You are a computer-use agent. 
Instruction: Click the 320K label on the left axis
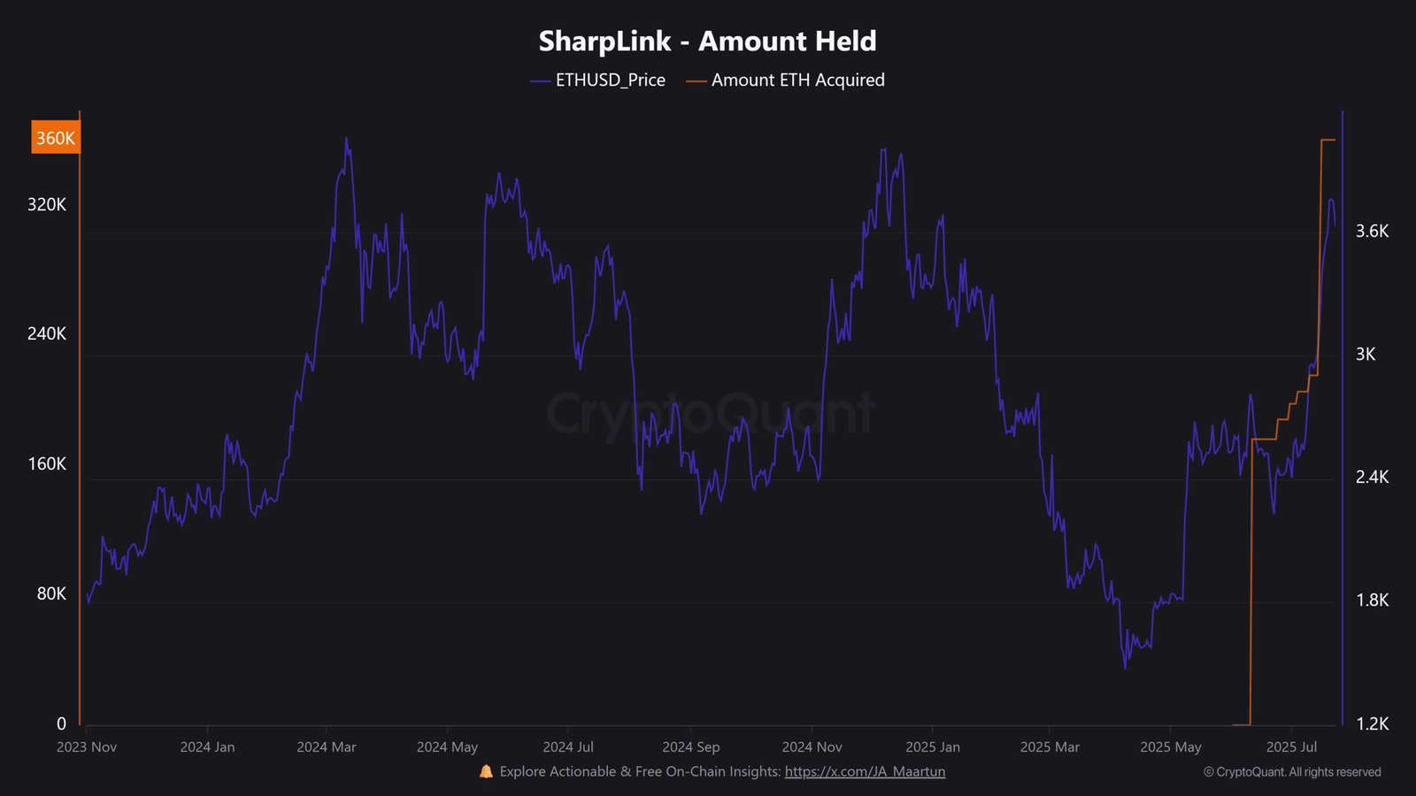coord(47,204)
